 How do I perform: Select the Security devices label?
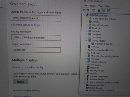click(x=97, y=71)
